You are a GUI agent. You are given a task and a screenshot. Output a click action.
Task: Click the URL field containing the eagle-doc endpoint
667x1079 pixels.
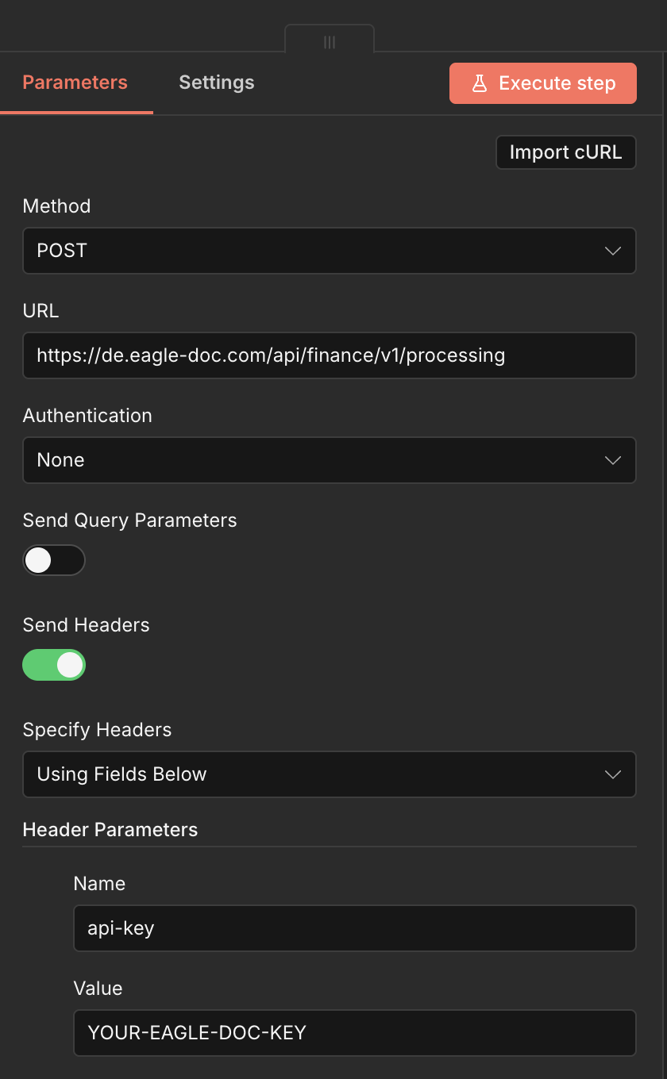click(330, 355)
